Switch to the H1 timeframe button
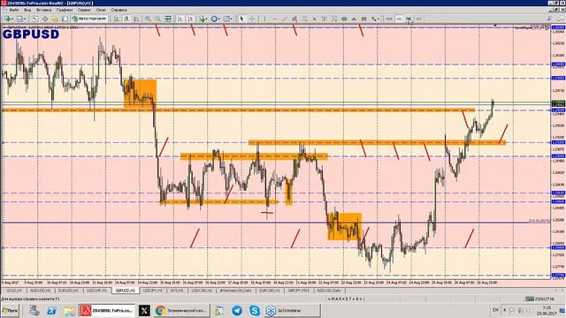 [x=399, y=19]
